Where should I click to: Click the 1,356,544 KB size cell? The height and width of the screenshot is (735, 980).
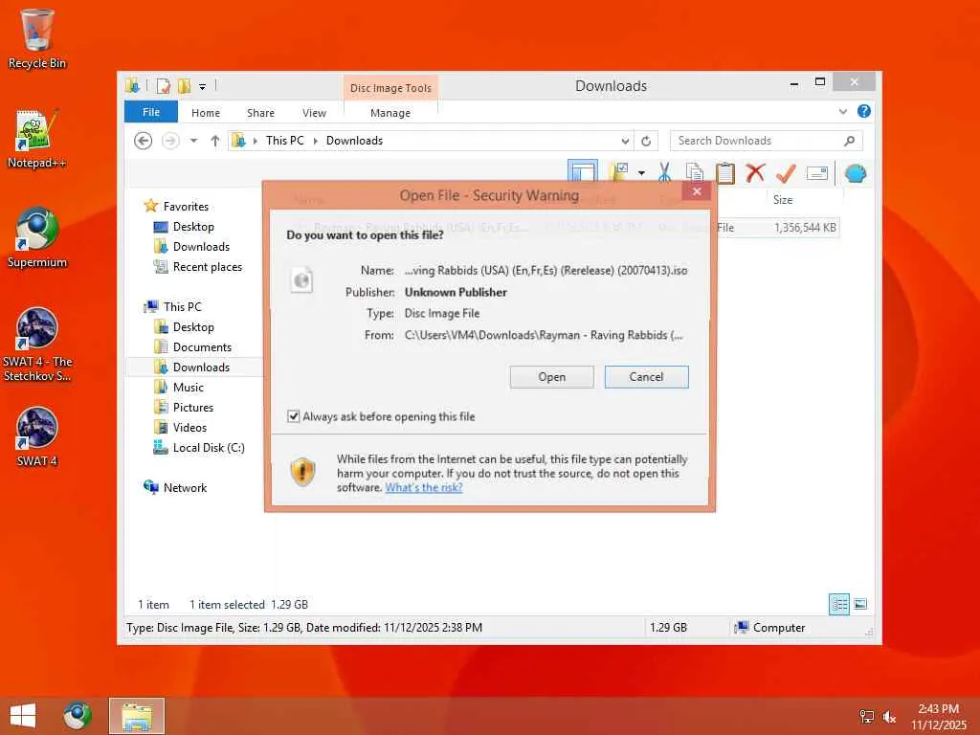click(x=805, y=228)
